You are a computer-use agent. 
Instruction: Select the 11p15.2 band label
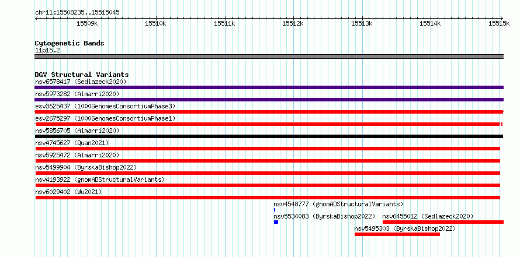click(x=47, y=51)
